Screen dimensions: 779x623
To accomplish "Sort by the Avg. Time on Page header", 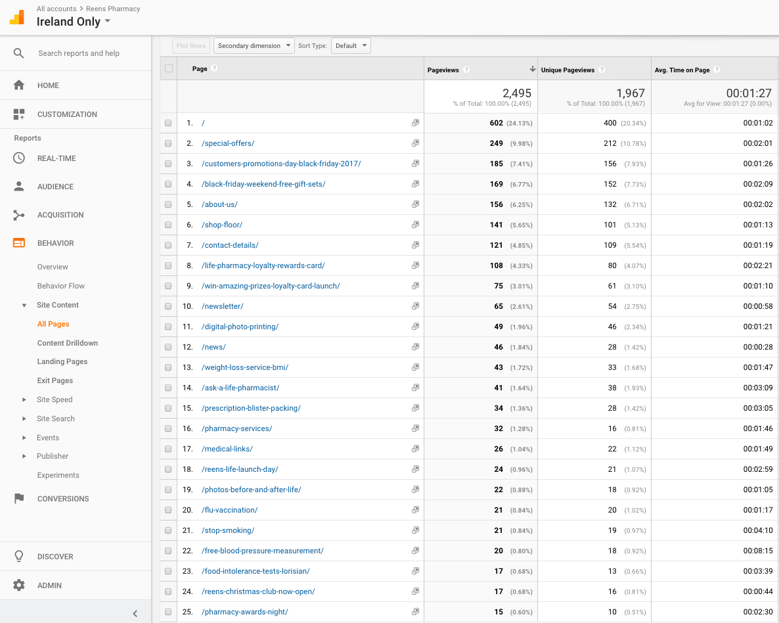I will click(682, 70).
